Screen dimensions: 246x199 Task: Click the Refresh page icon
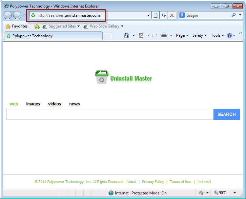click(164, 15)
